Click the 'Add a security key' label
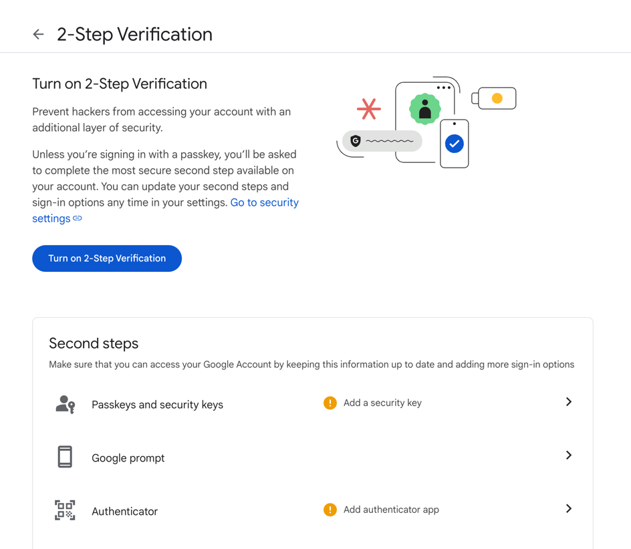This screenshot has width=631, height=549. pyautogui.click(x=382, y=403)
